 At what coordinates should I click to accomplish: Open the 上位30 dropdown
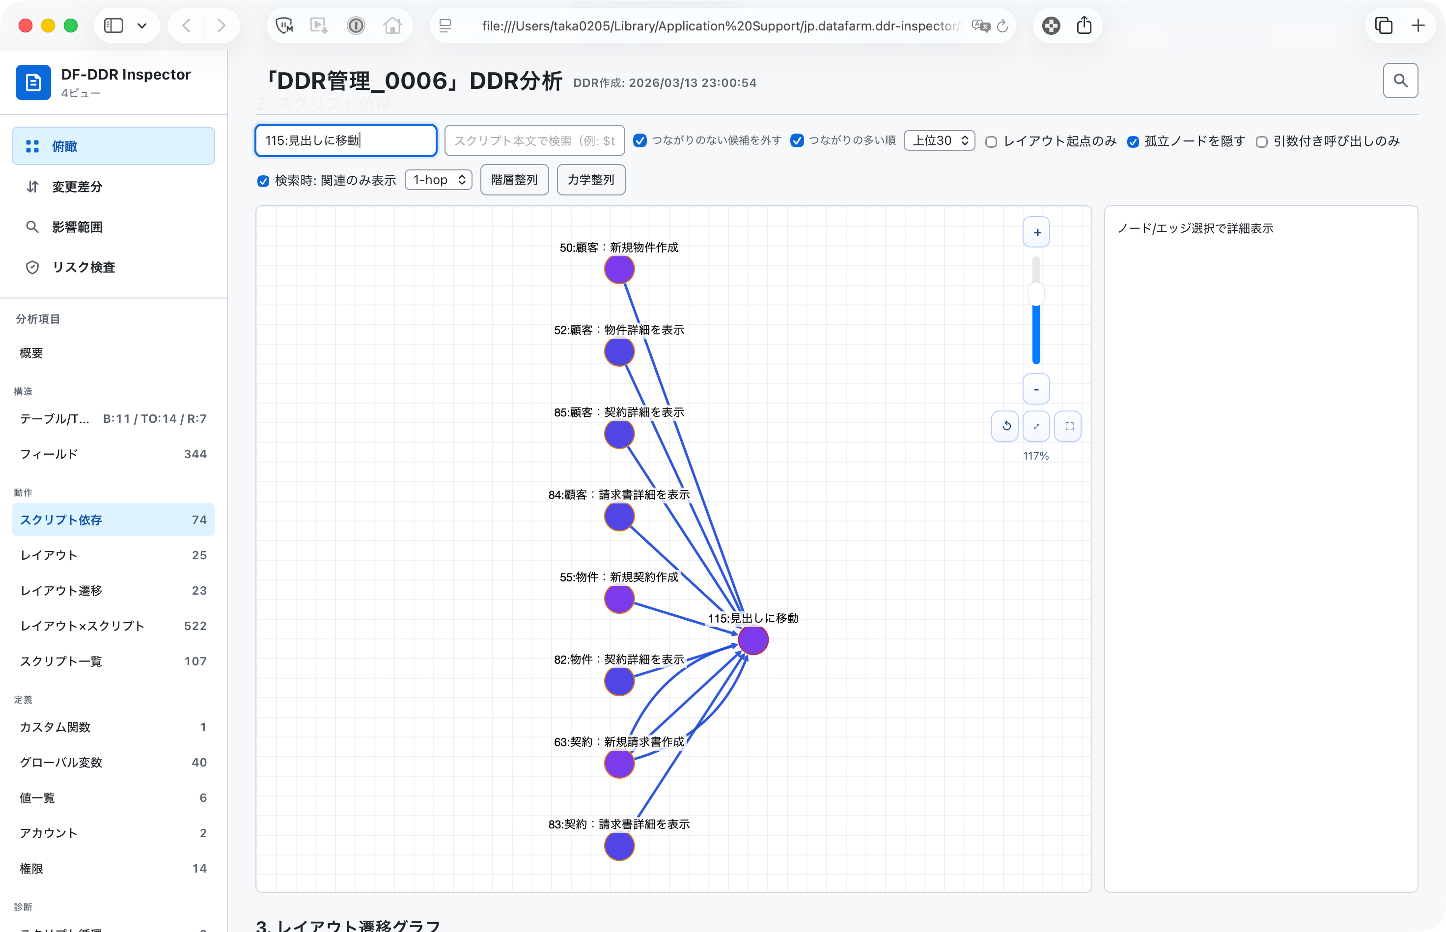tap(940, 140)
